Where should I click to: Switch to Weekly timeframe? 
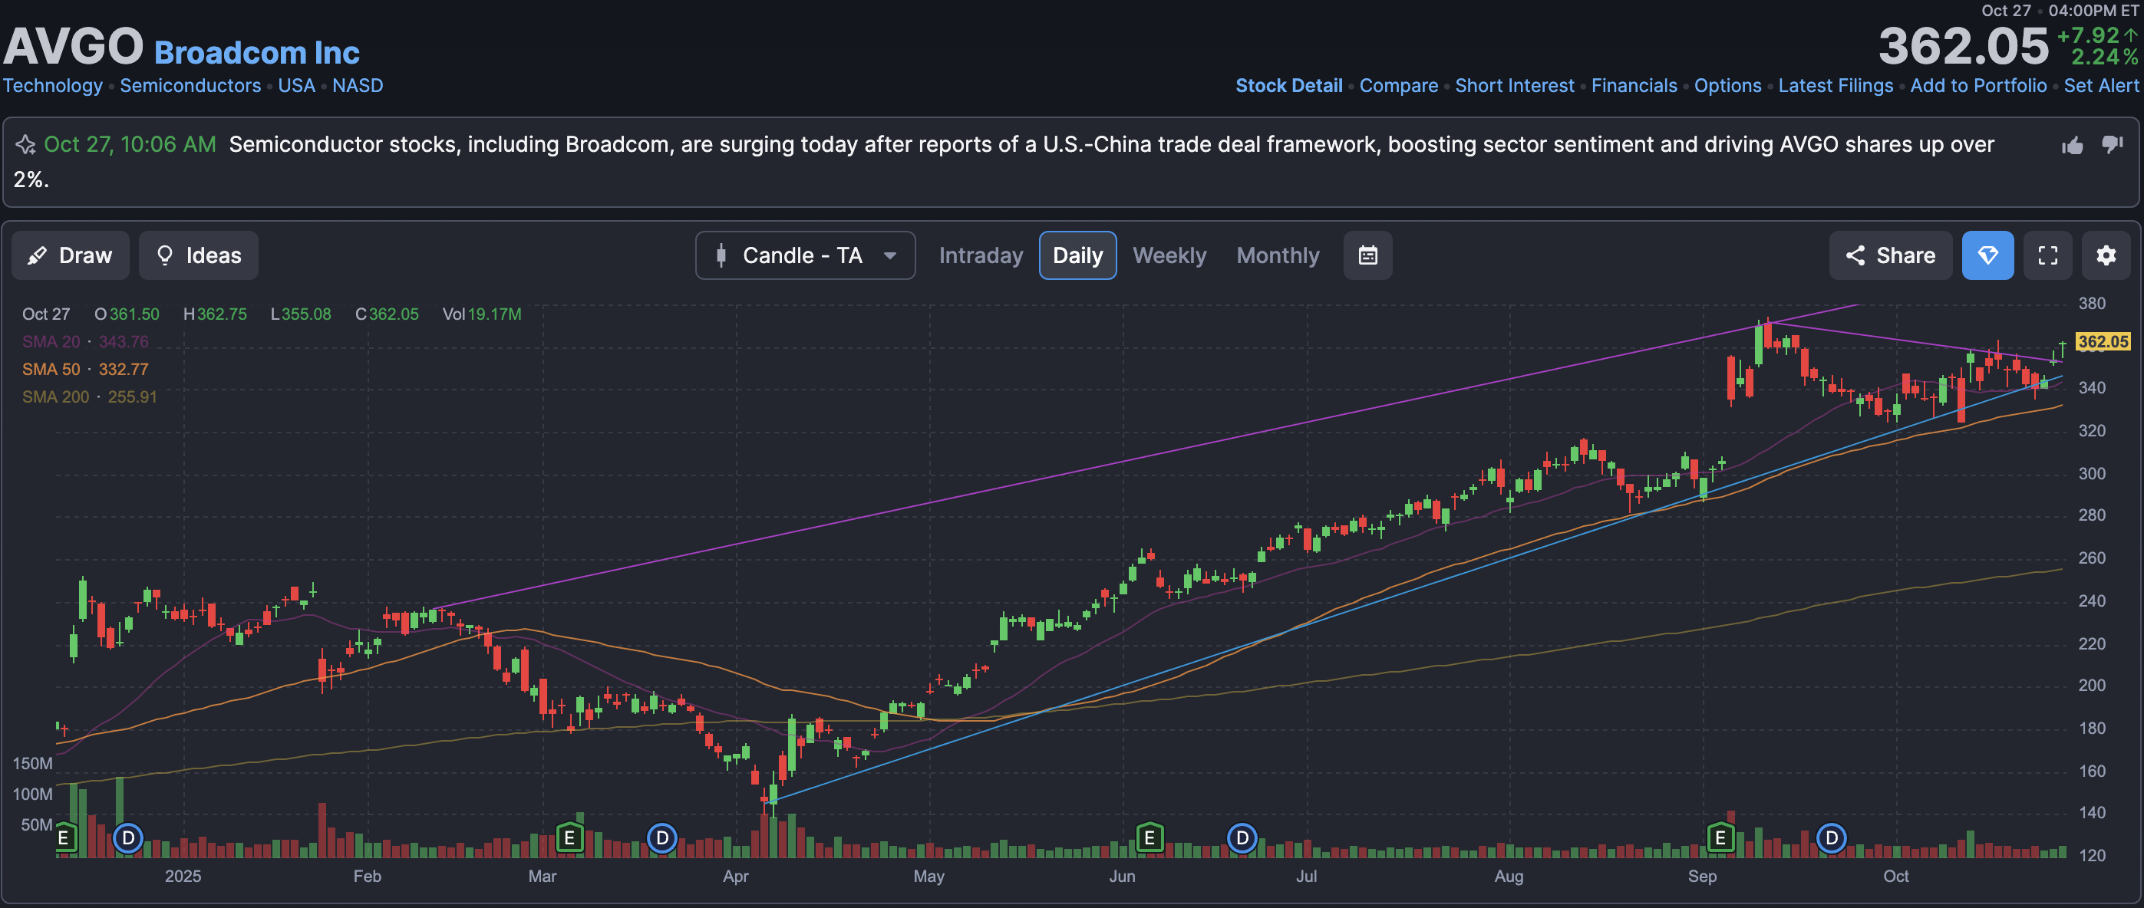tap(1169, 255)
